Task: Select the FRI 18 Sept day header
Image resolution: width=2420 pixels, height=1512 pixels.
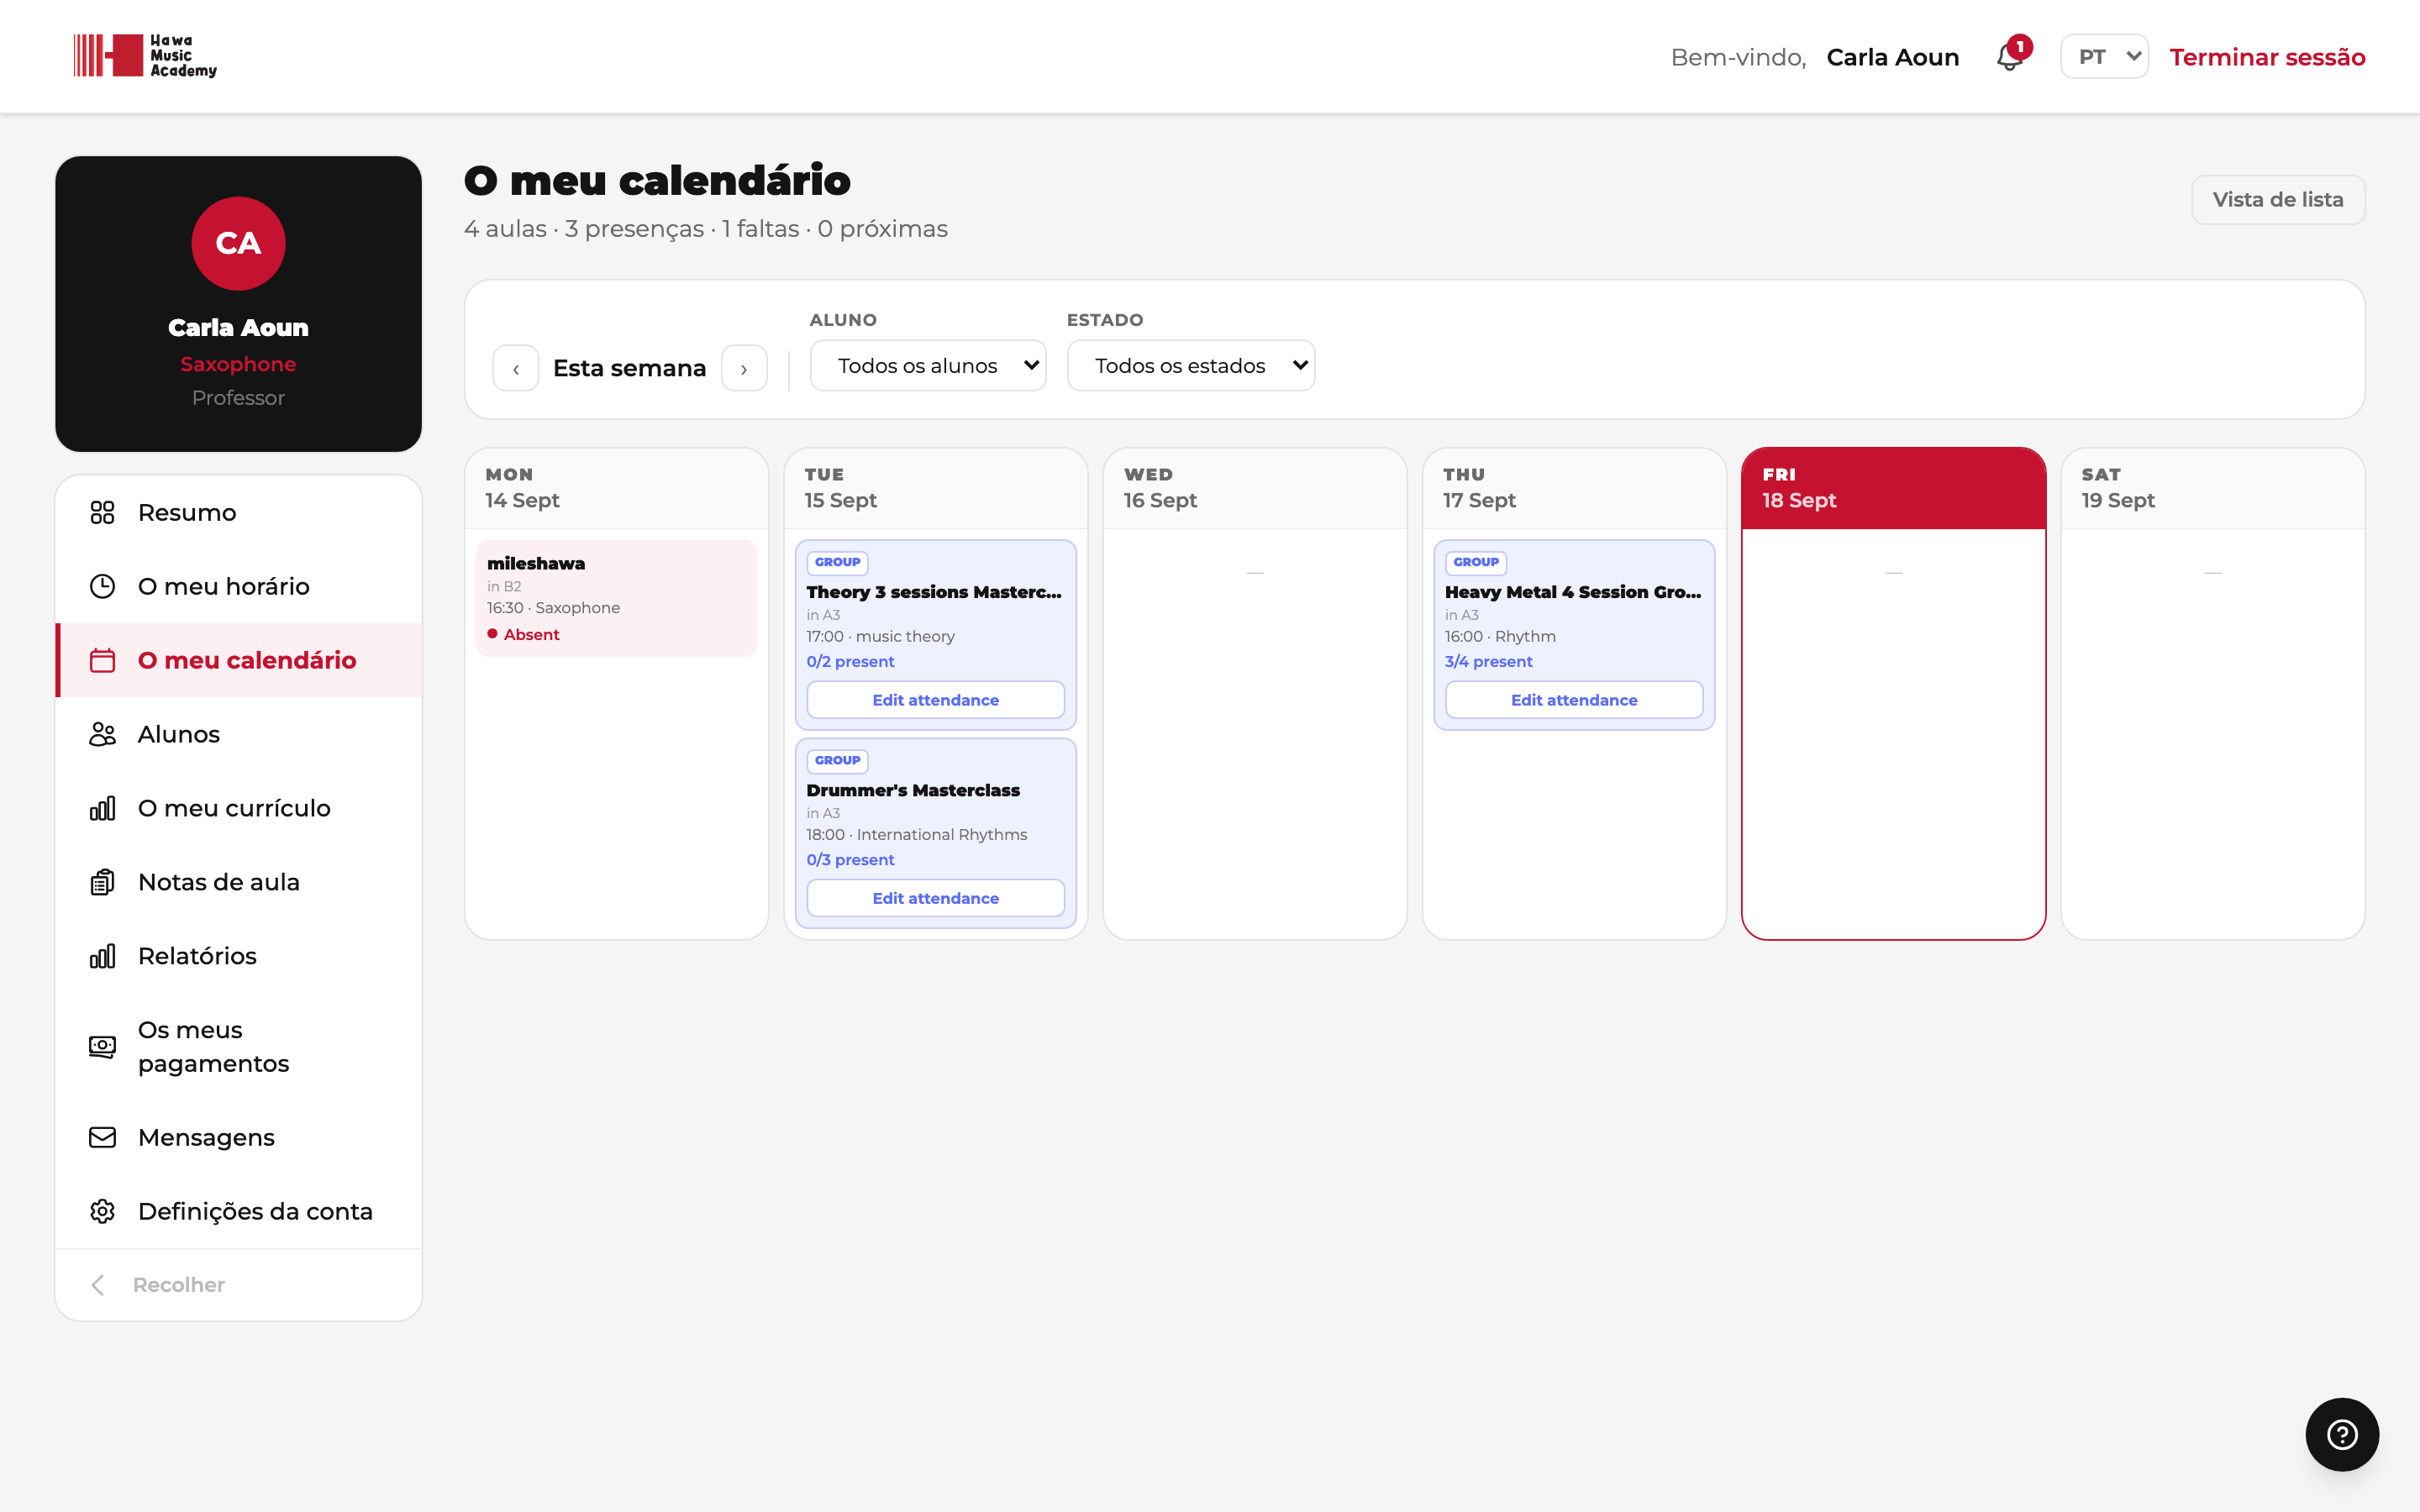Action: tap(1892, 488)
